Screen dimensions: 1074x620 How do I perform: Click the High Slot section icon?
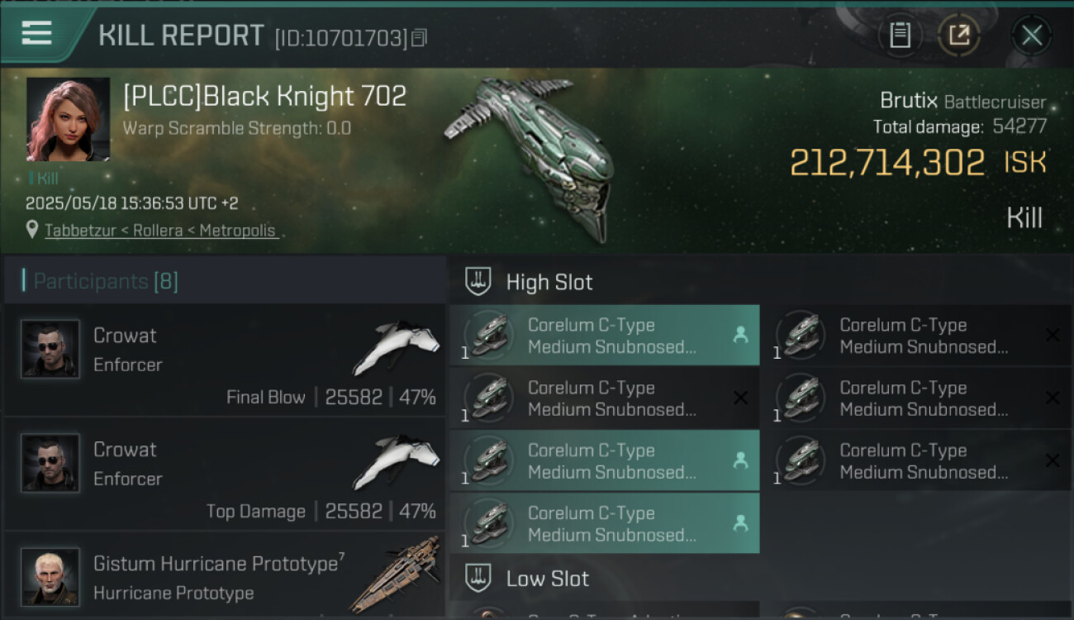[x=478, y=282]
